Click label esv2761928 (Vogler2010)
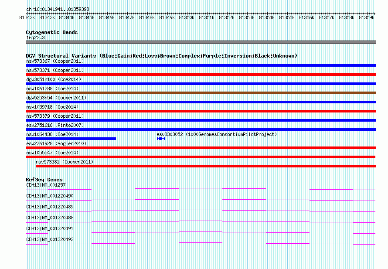This screenshot has width=388, height=269. pyautogui.click(x=56, y=143)
